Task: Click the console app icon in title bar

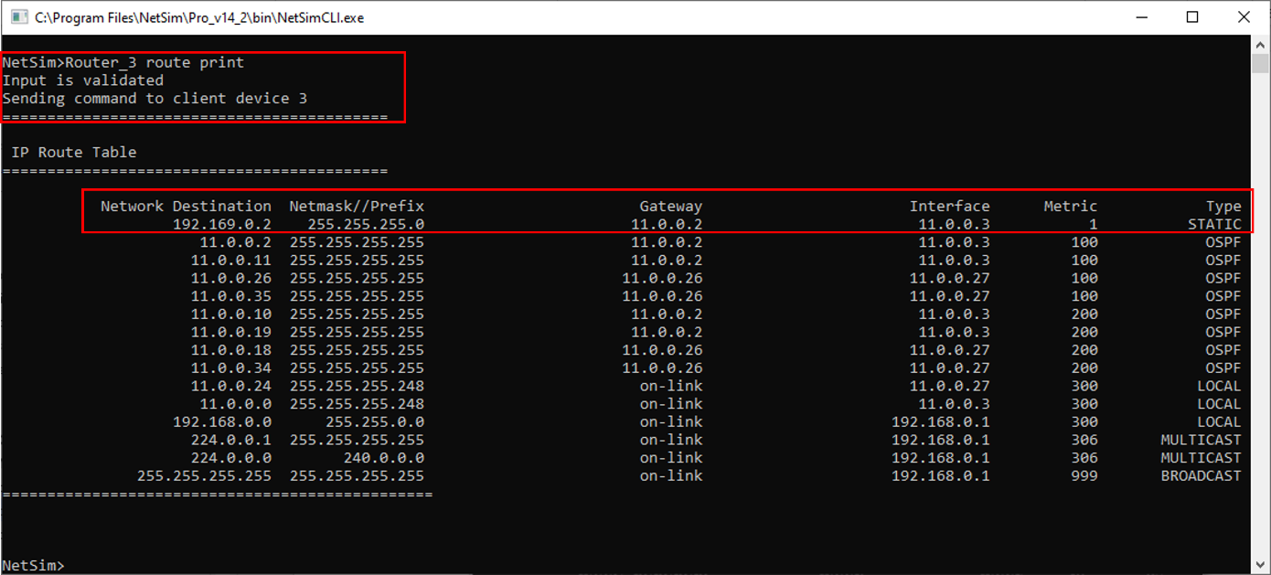Action: click(x=16, y=17)
